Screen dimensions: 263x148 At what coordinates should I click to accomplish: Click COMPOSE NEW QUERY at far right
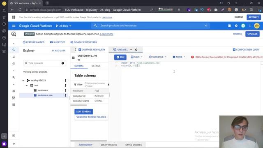(246, 50)
